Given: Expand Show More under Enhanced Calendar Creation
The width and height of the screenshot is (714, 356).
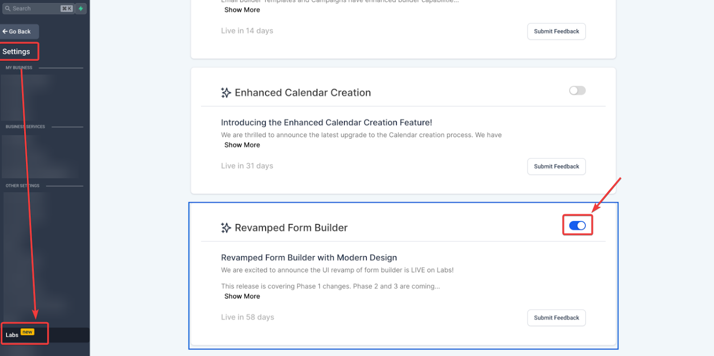Looking at the screenshot, I should tap(242, 145).
